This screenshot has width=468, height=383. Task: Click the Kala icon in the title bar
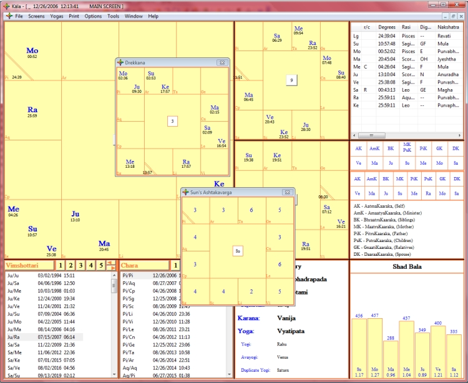click(x=6, y=6)
